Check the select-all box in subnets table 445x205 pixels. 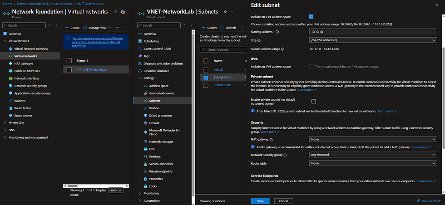pyautogui.click(x=206, y=61)
